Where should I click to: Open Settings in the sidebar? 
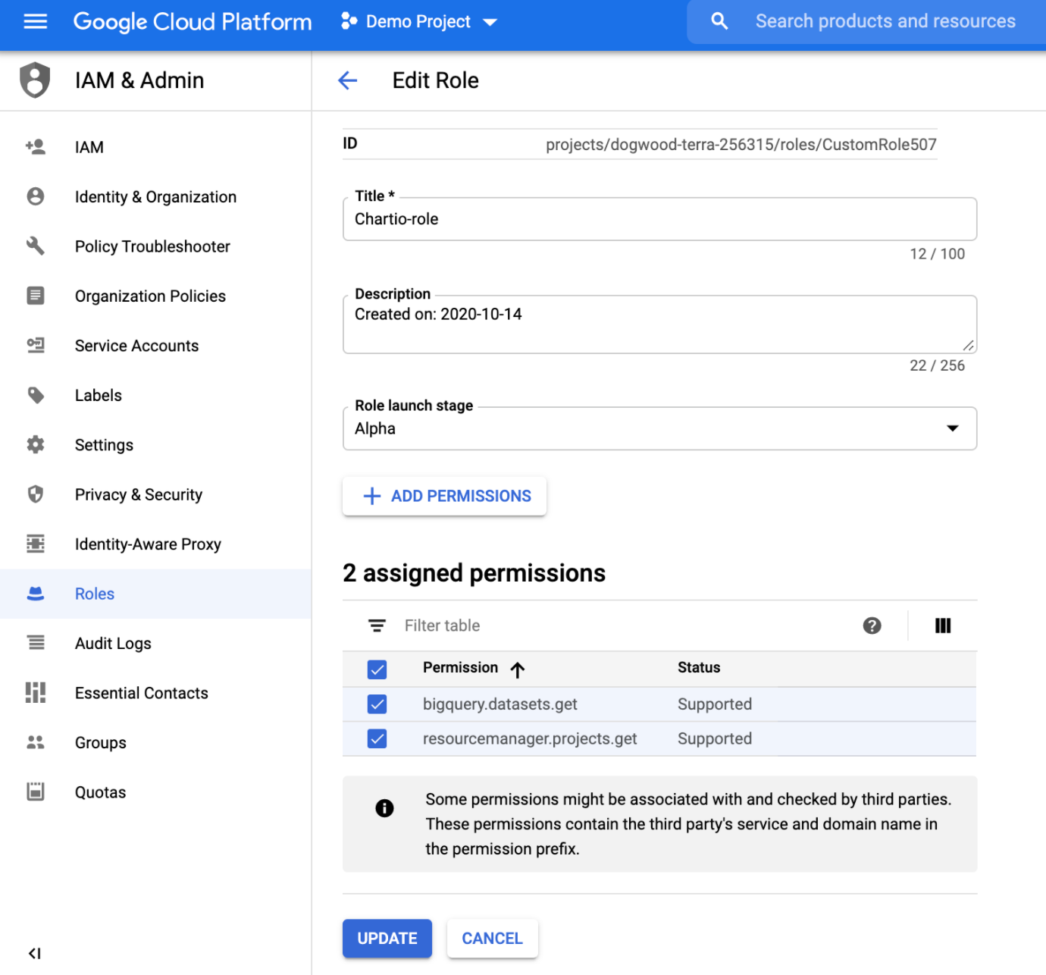[155, 444]
